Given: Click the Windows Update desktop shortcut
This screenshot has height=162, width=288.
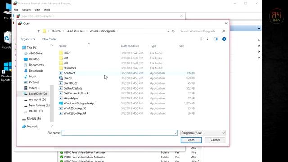Looking at the screenshot, I should pos(6,72).
